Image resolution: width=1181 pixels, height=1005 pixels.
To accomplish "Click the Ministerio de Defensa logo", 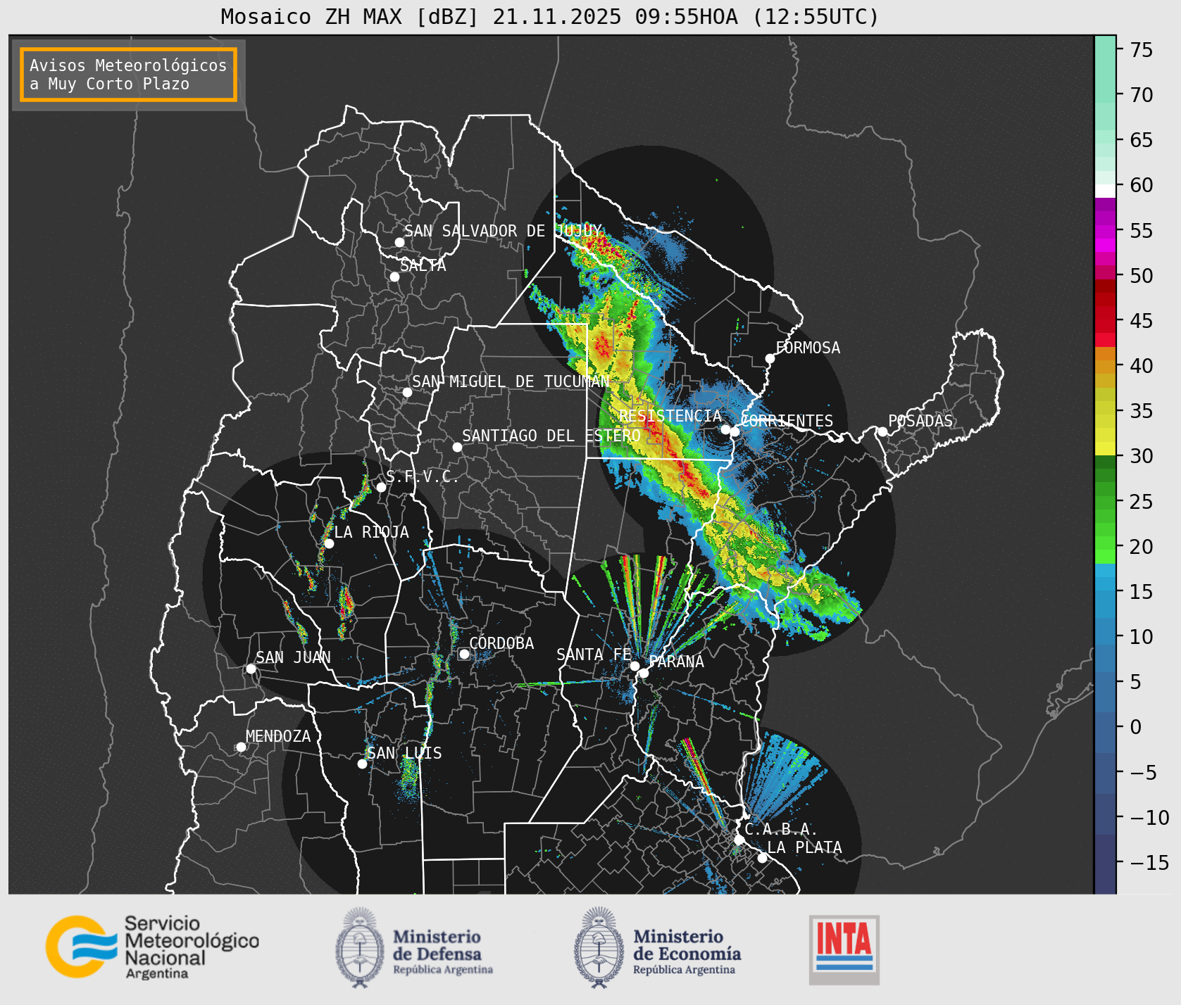I will 414,947.
